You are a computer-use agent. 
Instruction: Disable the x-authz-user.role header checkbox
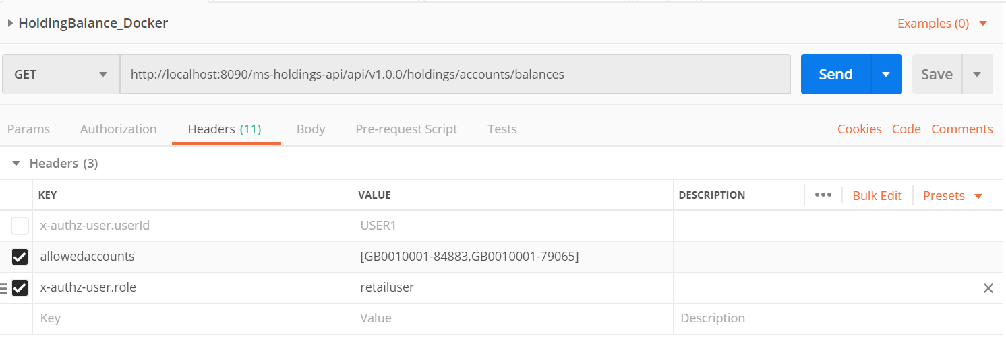coord(20,288)
